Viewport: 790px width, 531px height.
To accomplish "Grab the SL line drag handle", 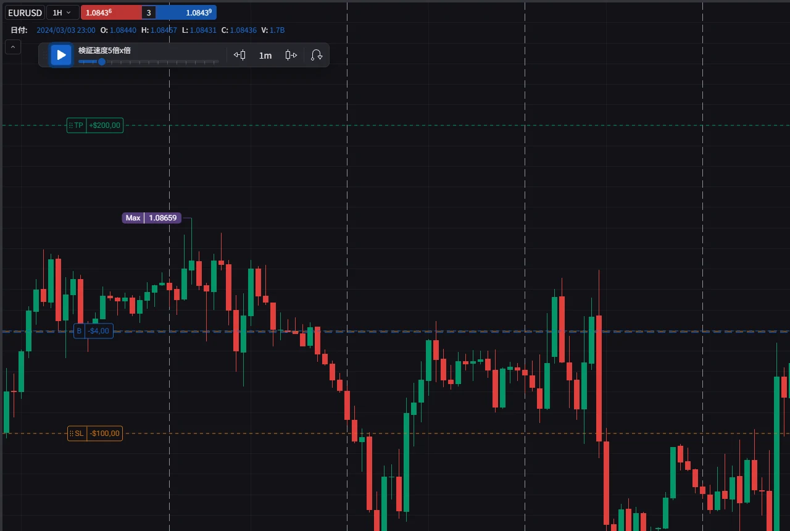I will 72,433.
